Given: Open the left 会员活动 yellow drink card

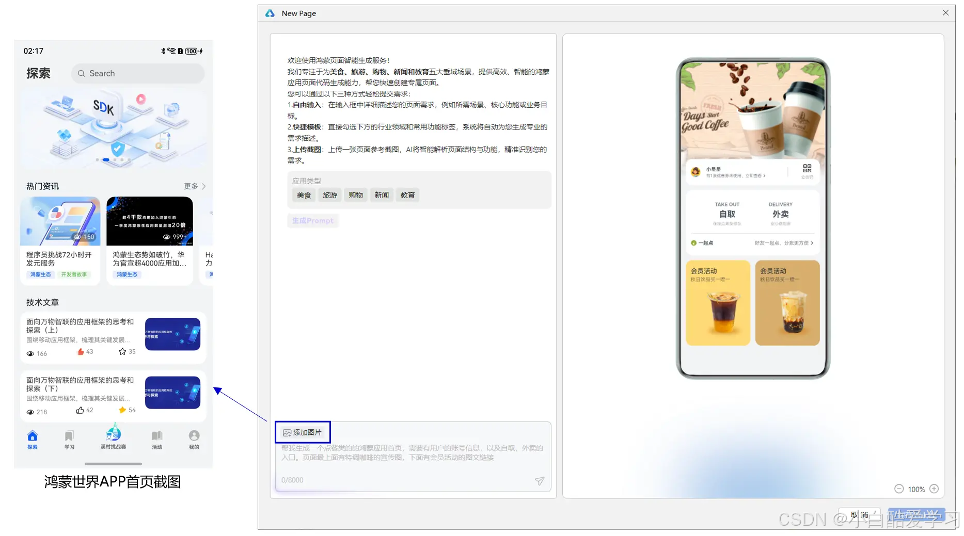Looking at the screenshot, I should (x=718, y=302).
